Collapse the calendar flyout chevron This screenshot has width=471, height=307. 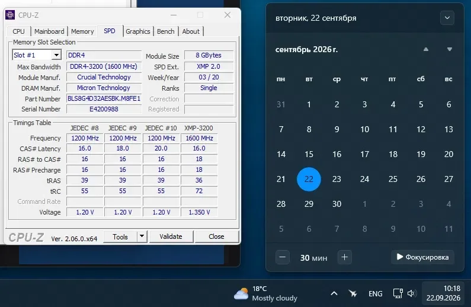[447, 18]
